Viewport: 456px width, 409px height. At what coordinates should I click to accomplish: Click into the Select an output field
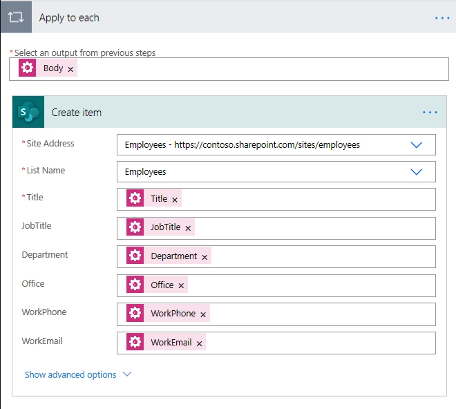229,69
